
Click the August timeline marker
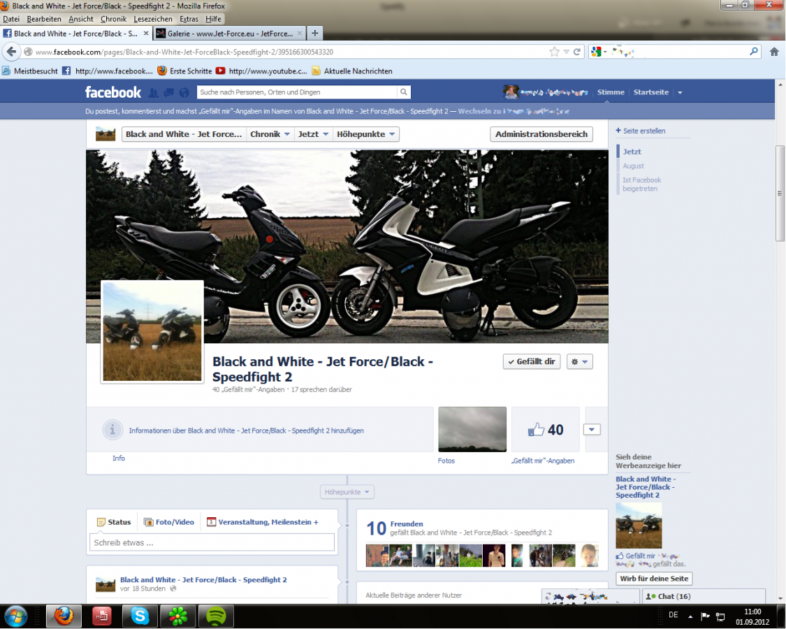tap(633, 166)
